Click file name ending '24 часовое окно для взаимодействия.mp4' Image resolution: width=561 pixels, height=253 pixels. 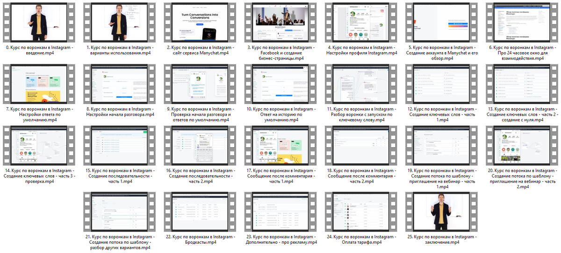[522, 53]
